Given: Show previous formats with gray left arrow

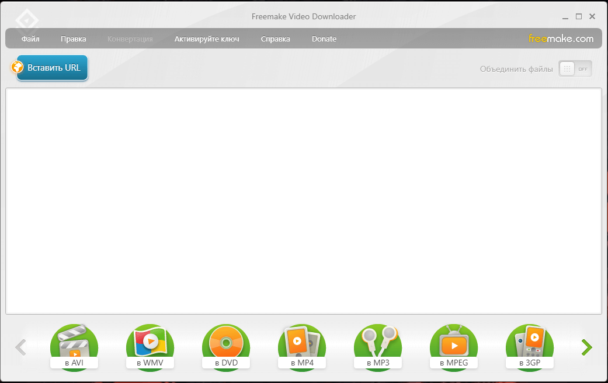Looking at the screenshot, I should point(20,347).
